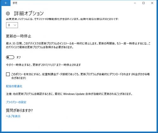Click the 詳細オプション page heading
The image size is (158, 133).
tap(29, 14)
